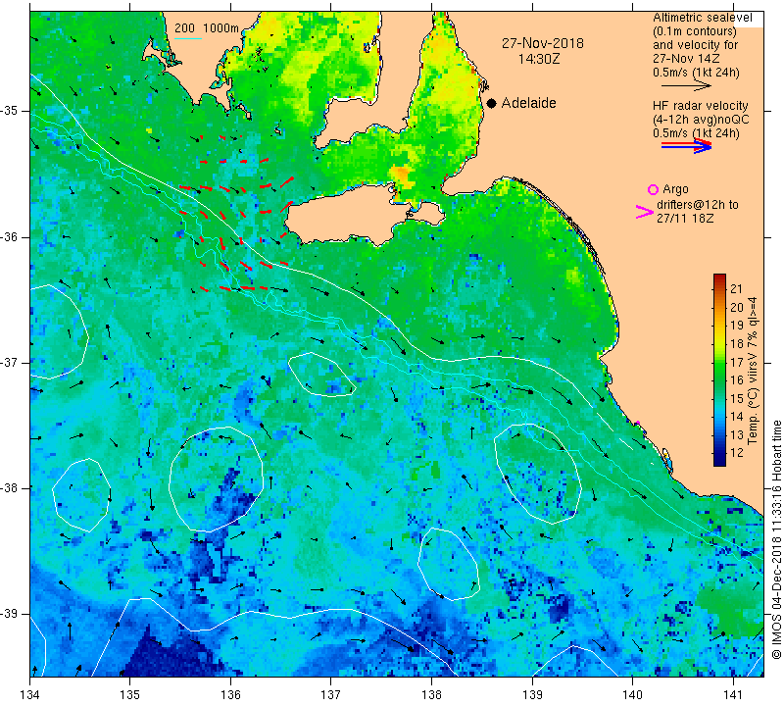The image size is (784, 706).
Task: Click the colorbar tick label '14'
Action: [737, 417]
